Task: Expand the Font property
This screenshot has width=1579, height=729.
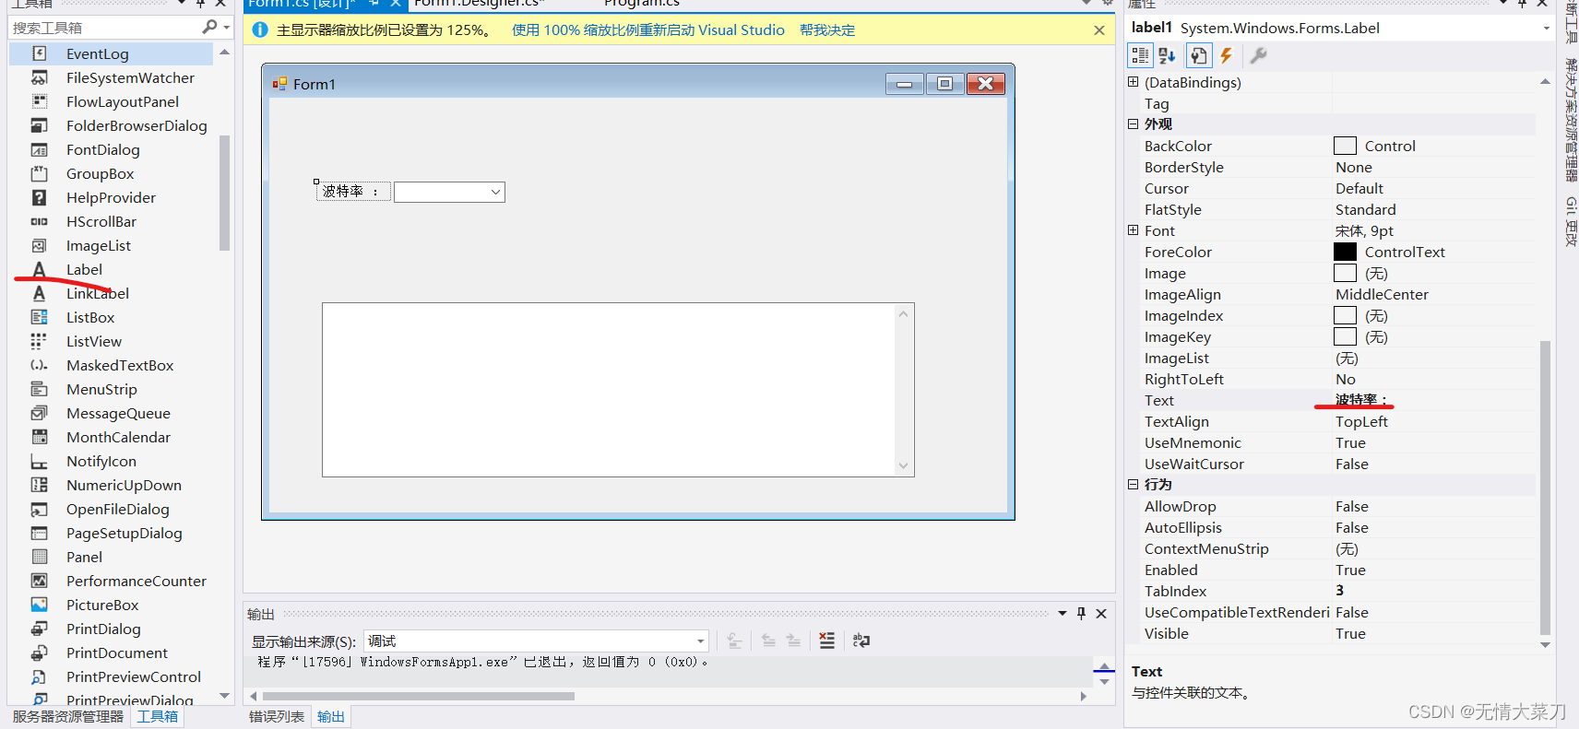Action: [x=1133, y=230]
